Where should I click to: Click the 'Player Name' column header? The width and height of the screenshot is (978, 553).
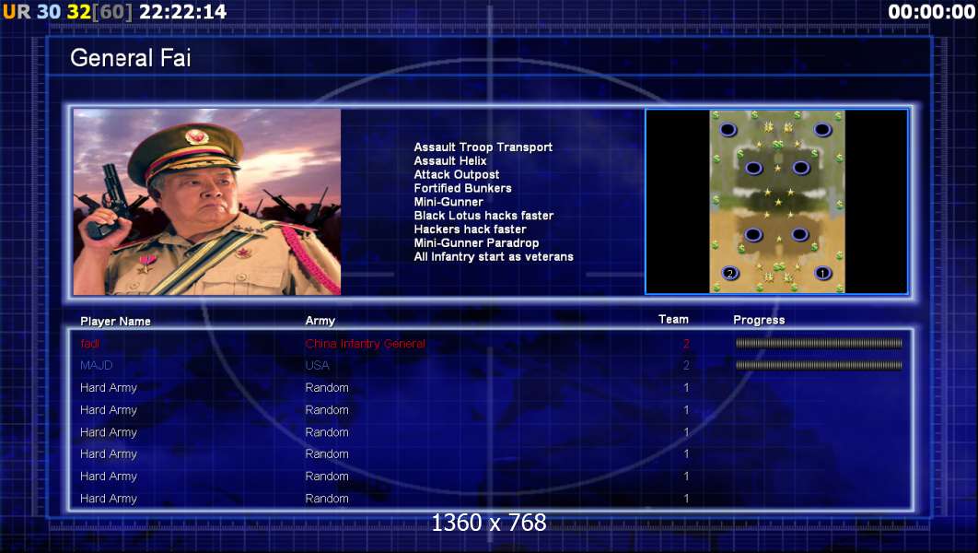coord(115,322)
